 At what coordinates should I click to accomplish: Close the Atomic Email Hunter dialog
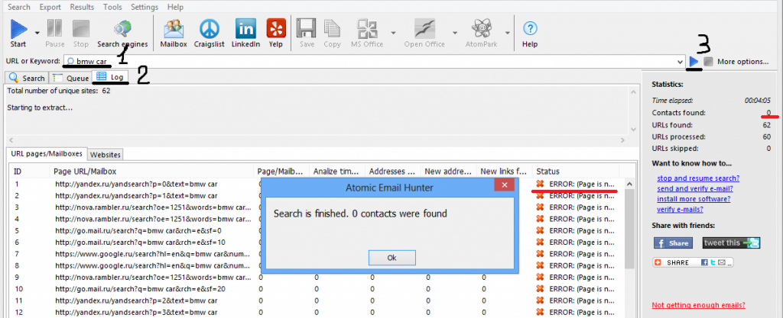point(505,185)
